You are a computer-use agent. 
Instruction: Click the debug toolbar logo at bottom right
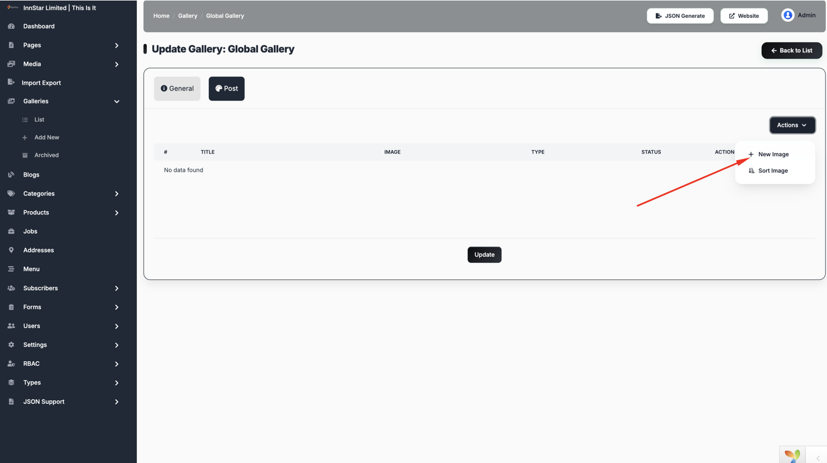coord(792,455)
